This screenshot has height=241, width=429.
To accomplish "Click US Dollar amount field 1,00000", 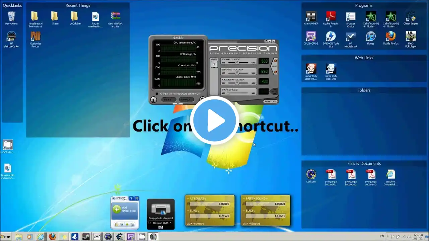I will [x=209, y=204].
